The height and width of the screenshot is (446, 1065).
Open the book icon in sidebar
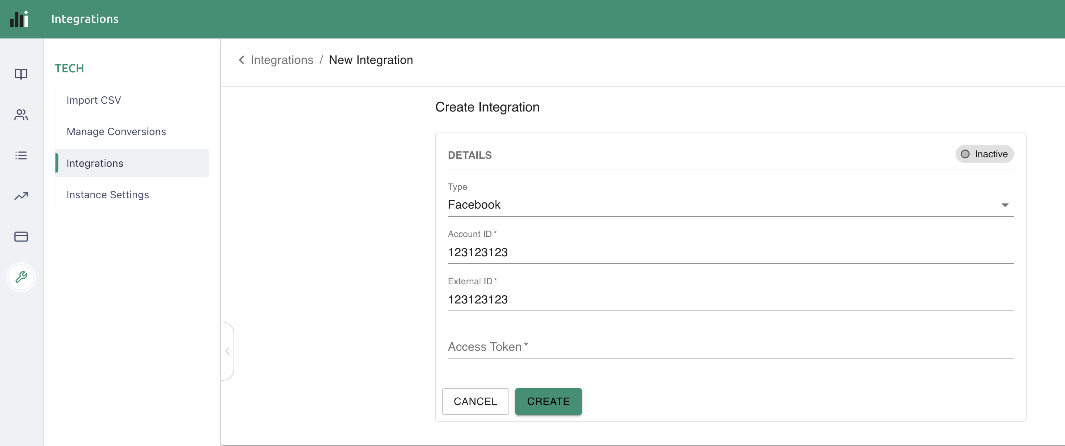tap(21, 74)
